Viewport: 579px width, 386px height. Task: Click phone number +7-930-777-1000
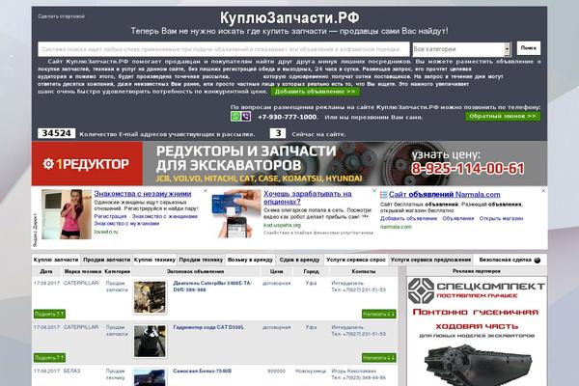click(x=288, y=117)
